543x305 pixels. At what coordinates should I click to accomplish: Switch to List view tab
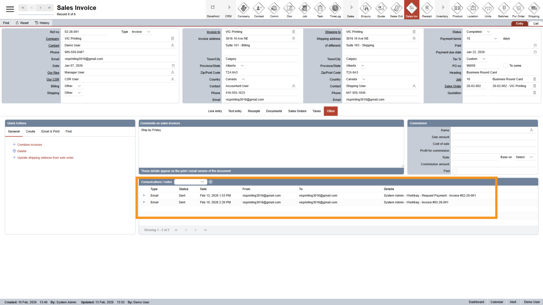[x=536, y=24]
